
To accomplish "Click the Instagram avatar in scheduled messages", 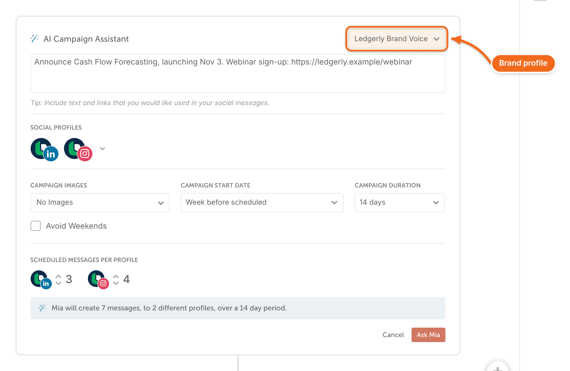I will (x=98, y=280).
